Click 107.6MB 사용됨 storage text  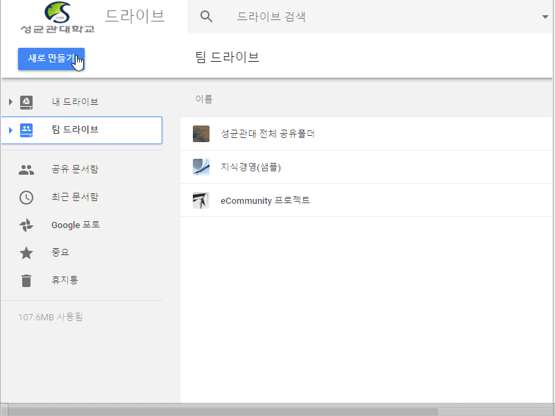point(50,317)
